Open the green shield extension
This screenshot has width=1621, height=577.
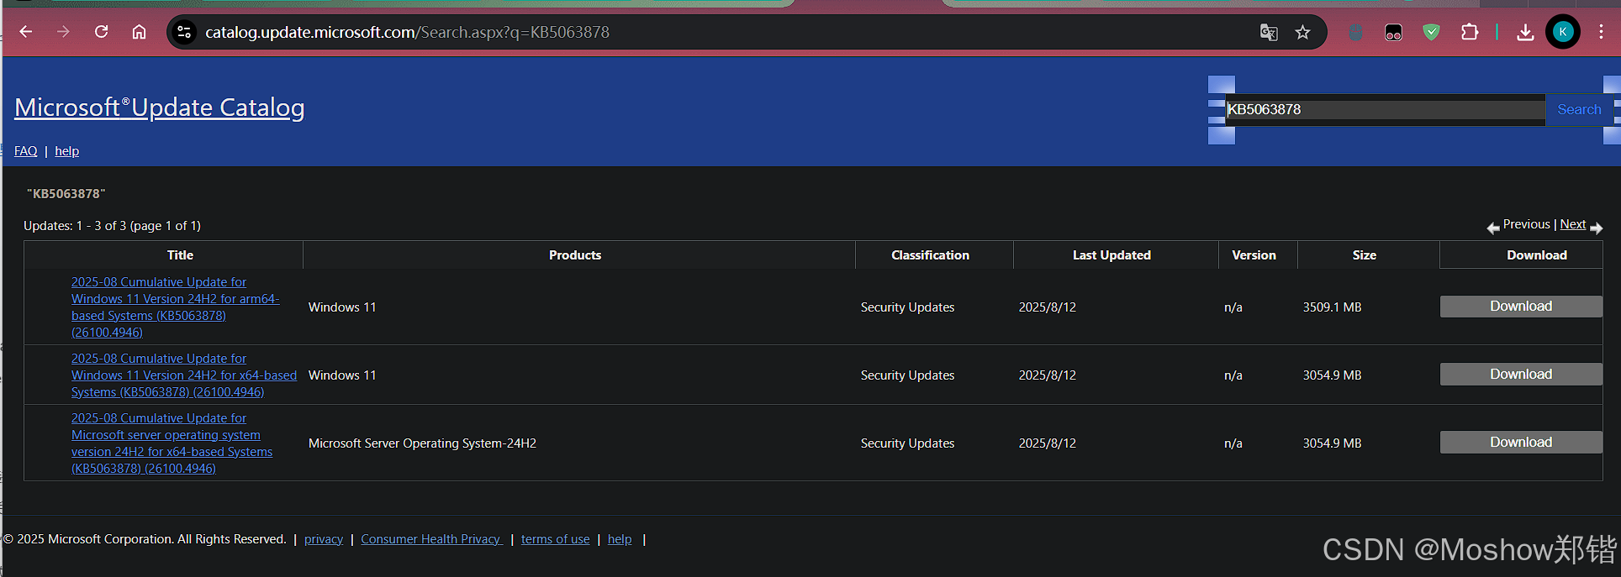1431,32
